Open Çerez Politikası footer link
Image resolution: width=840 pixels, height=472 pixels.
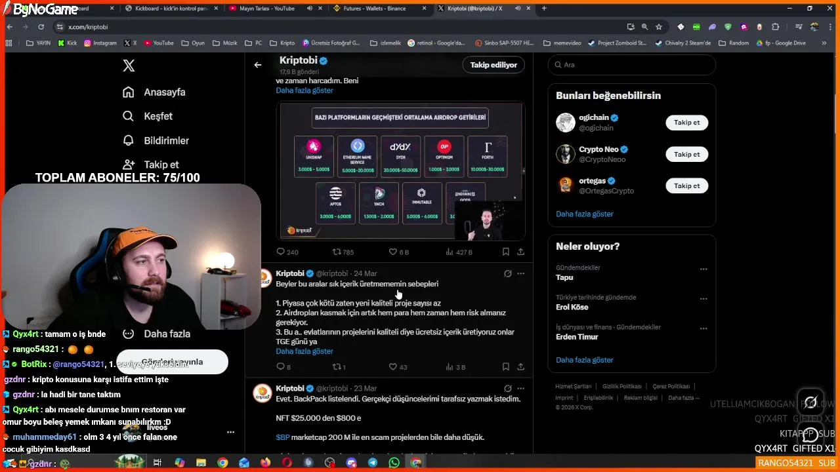[671, 387]
